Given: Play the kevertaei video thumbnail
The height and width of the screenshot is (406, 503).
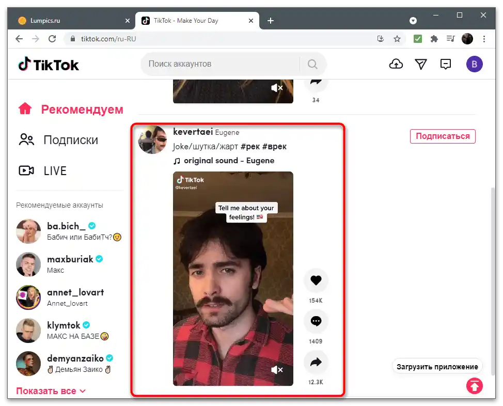Looking at the screenshot, I should [233, 278].
